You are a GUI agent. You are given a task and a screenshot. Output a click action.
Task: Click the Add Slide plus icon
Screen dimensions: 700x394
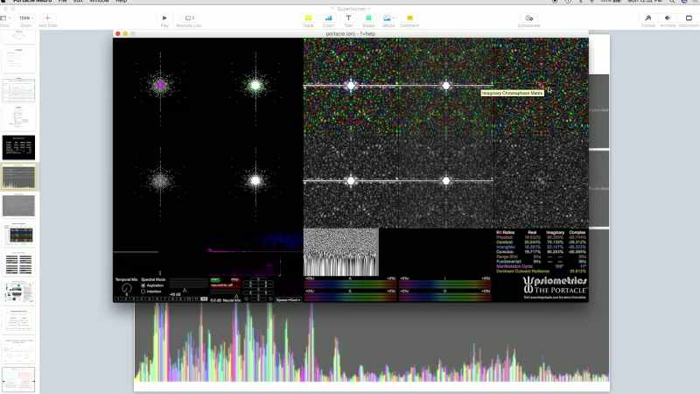coord(48,18)
